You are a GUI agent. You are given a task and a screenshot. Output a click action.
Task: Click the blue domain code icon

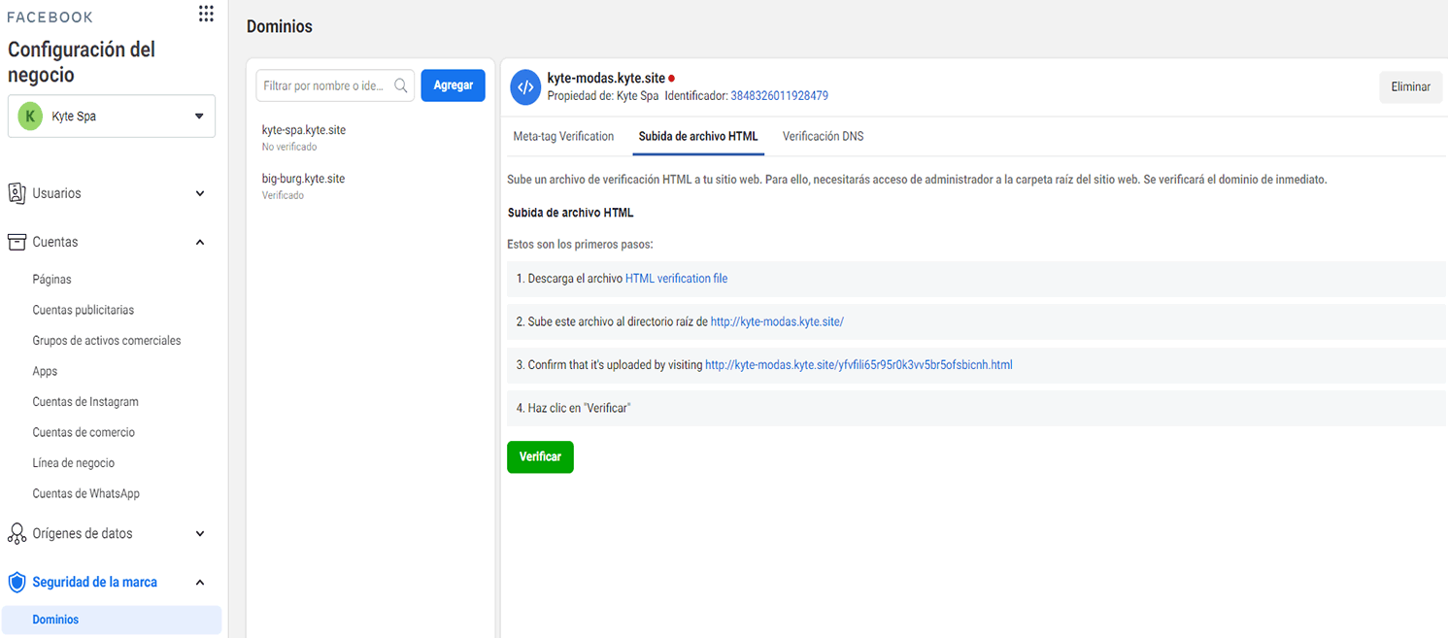click(525, 86)
